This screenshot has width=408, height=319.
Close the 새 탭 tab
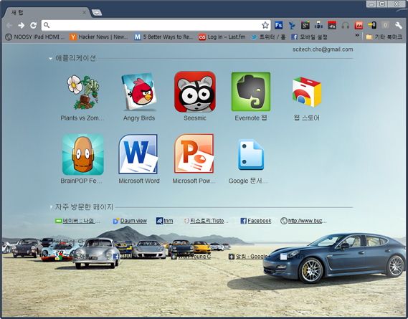pos(84,12)
